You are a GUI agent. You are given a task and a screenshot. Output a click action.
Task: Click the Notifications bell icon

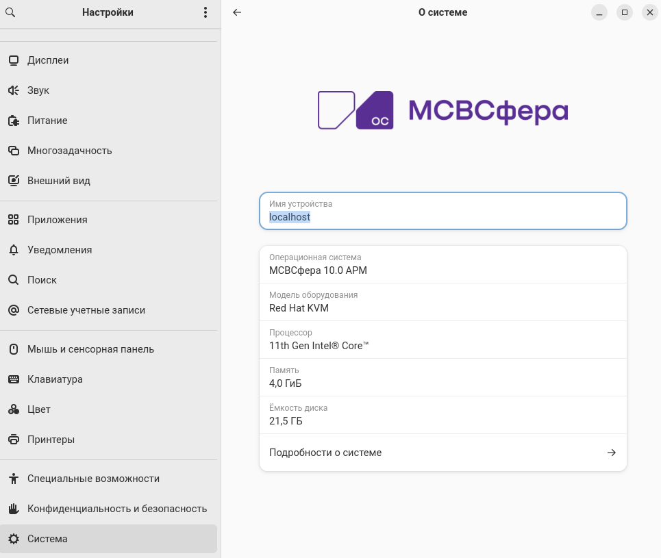click(13, 250)
